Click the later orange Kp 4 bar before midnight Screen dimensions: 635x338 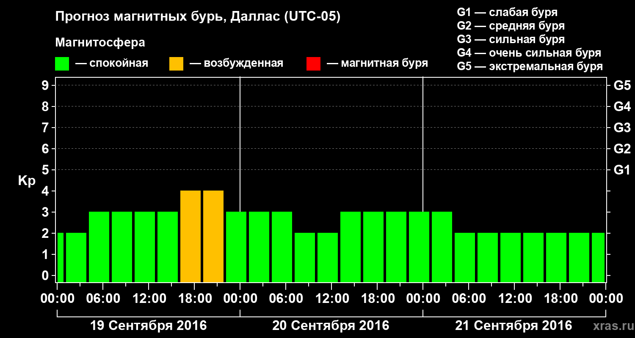point(213,236)
